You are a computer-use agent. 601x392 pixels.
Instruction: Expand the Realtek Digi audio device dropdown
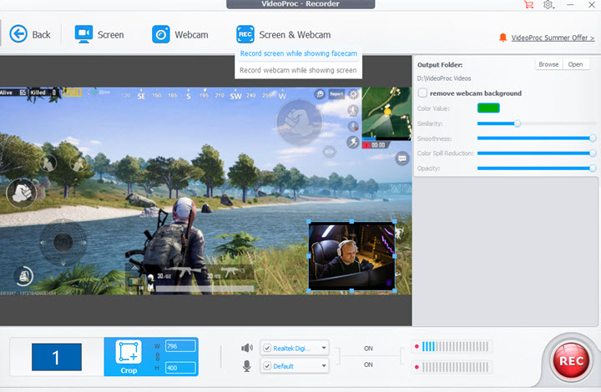(x=324, y=347)
